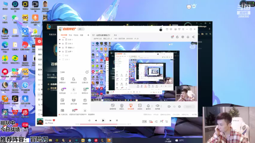
Task: Show lyrics with the 词 button
Action: pos(117,120)
